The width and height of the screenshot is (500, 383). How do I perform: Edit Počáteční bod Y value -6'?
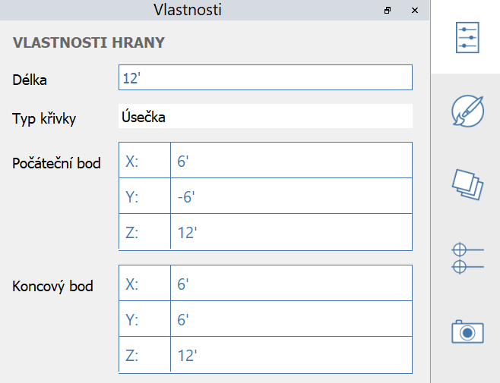290,196
